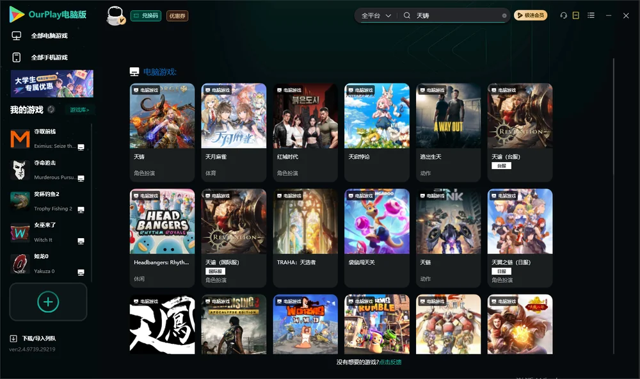
Task: Open the 袋鼠闯天关 game card
Action: pyautogui.click(x=377, y=238)
